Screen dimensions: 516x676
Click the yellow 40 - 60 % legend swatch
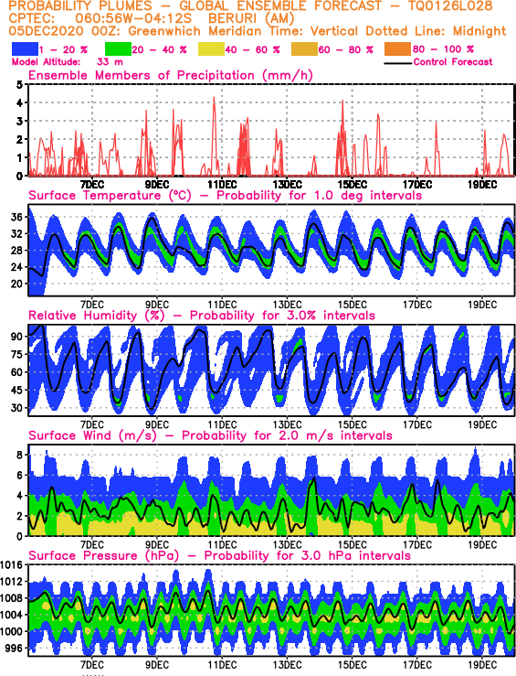211,49
